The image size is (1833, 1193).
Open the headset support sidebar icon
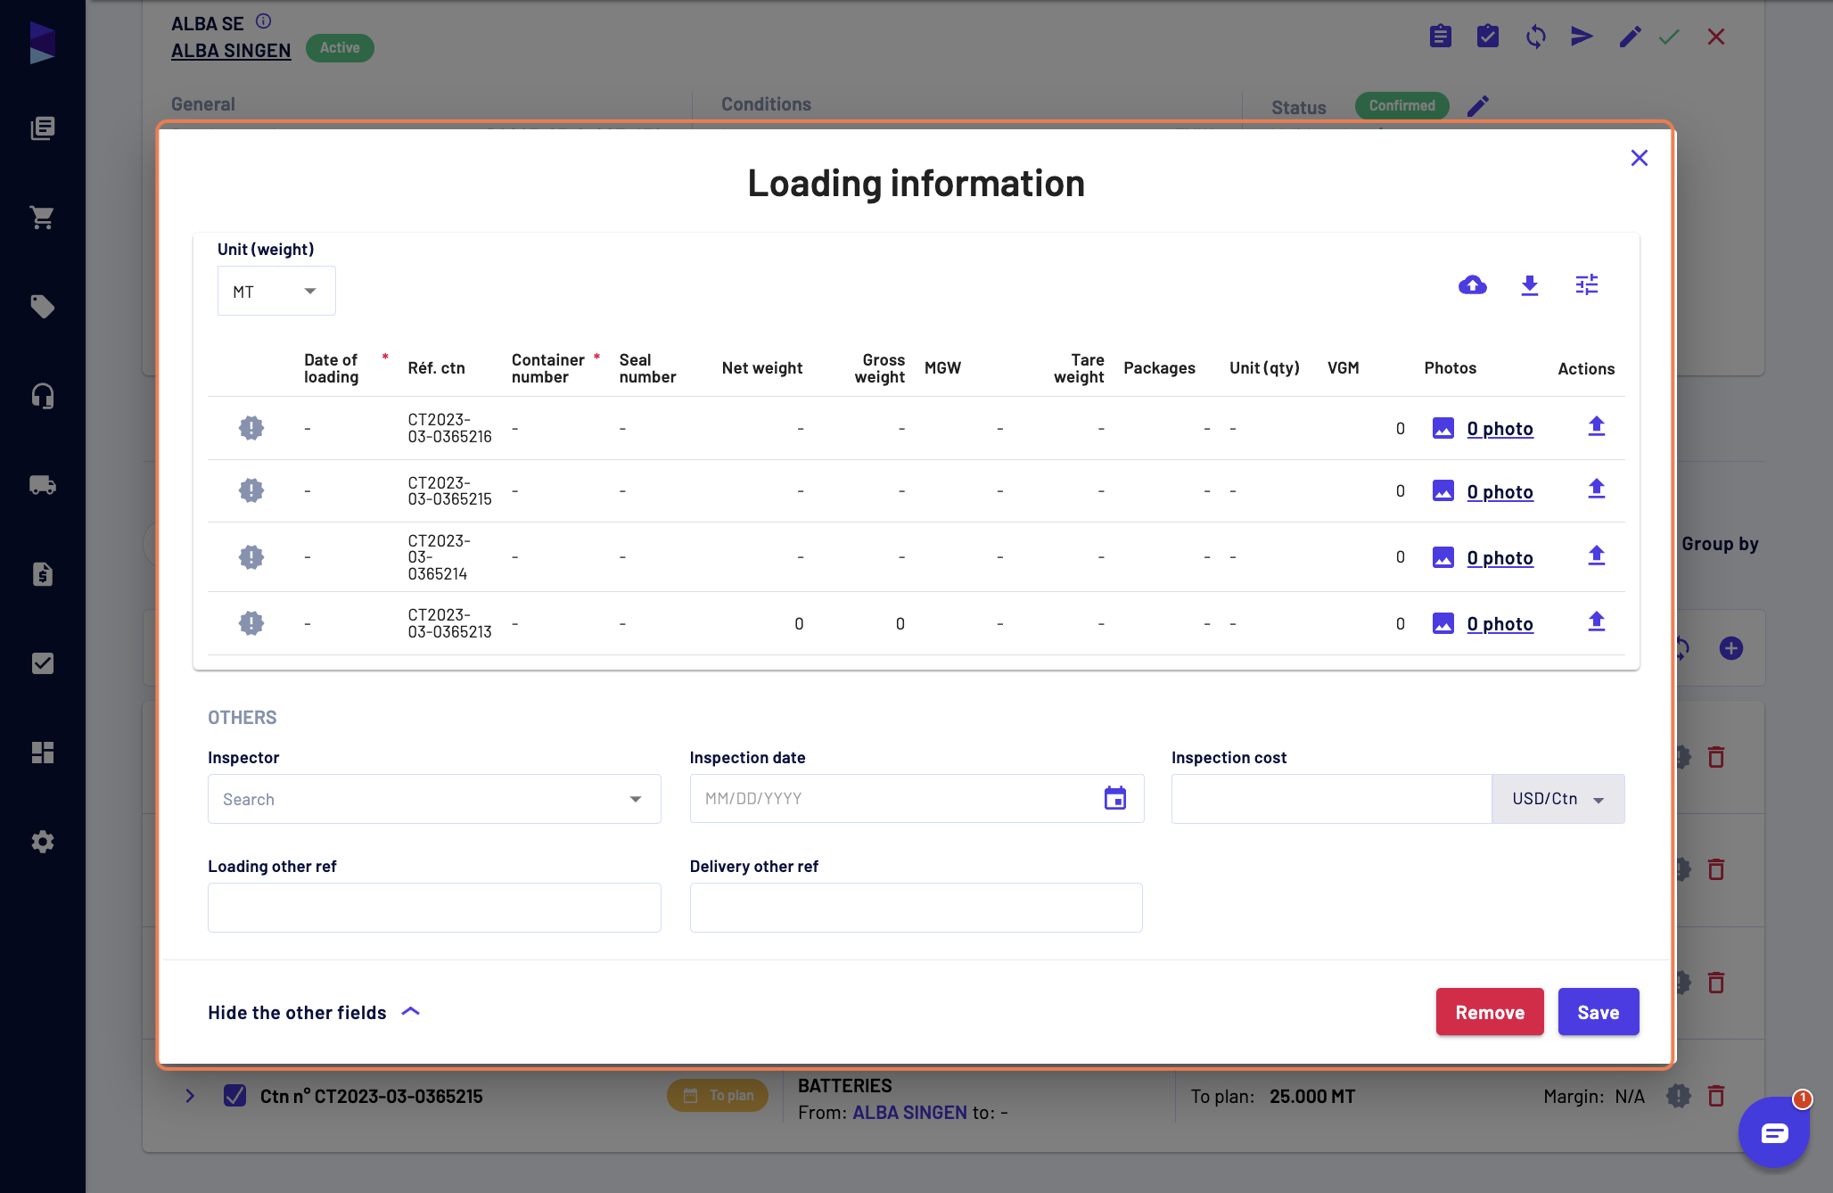pyautogui.click(x=42, y=396)
